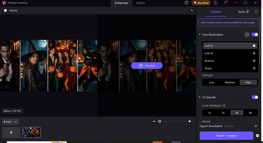Click the help question mark icon
Viewport: 263px width, 143px height.
click(256, 12)
